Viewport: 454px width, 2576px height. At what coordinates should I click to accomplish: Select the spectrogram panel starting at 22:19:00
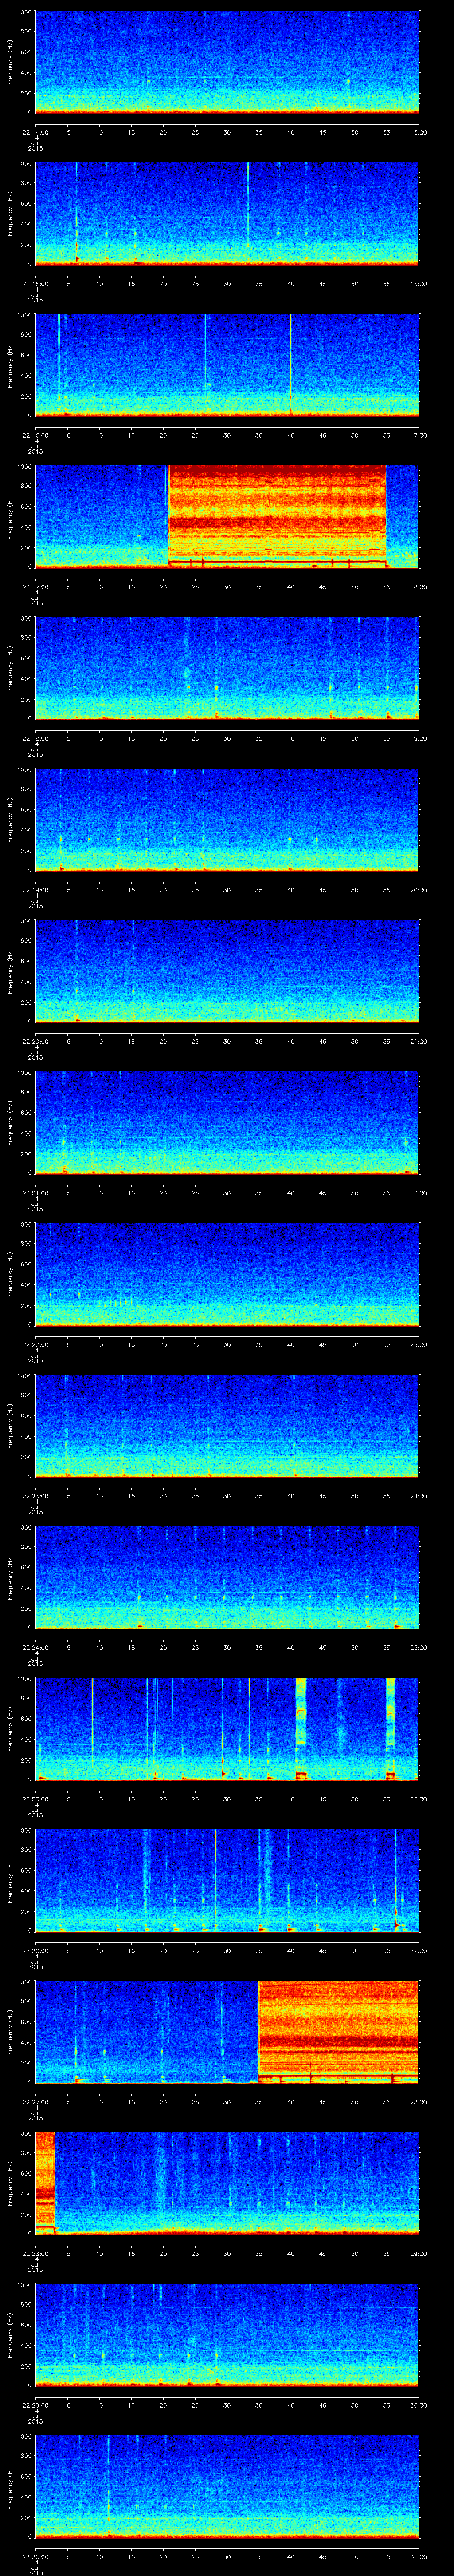[227, 819]
